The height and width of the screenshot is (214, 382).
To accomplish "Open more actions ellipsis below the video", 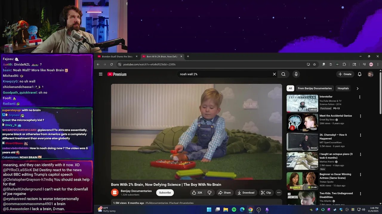I will (x=278, y=193).
